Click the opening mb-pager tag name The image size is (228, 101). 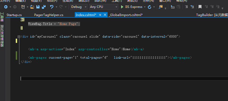point(38,58)
